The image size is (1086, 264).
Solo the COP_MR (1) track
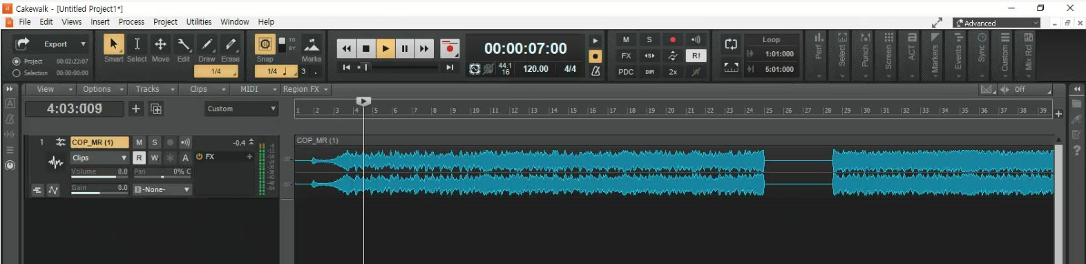(x=155, y=142)
